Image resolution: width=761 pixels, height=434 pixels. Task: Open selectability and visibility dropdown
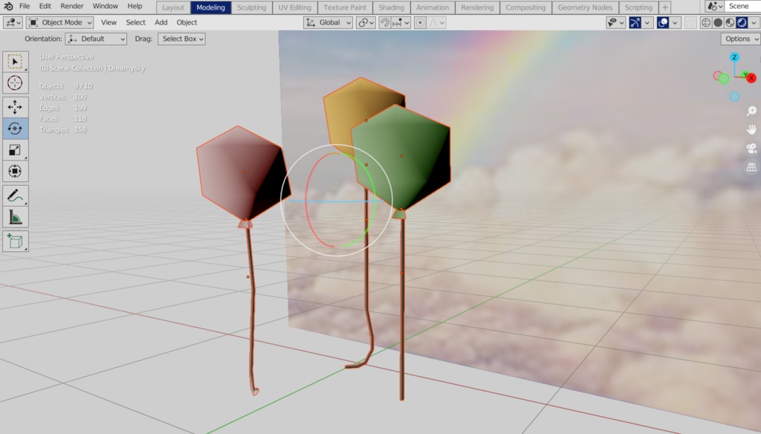615,22
